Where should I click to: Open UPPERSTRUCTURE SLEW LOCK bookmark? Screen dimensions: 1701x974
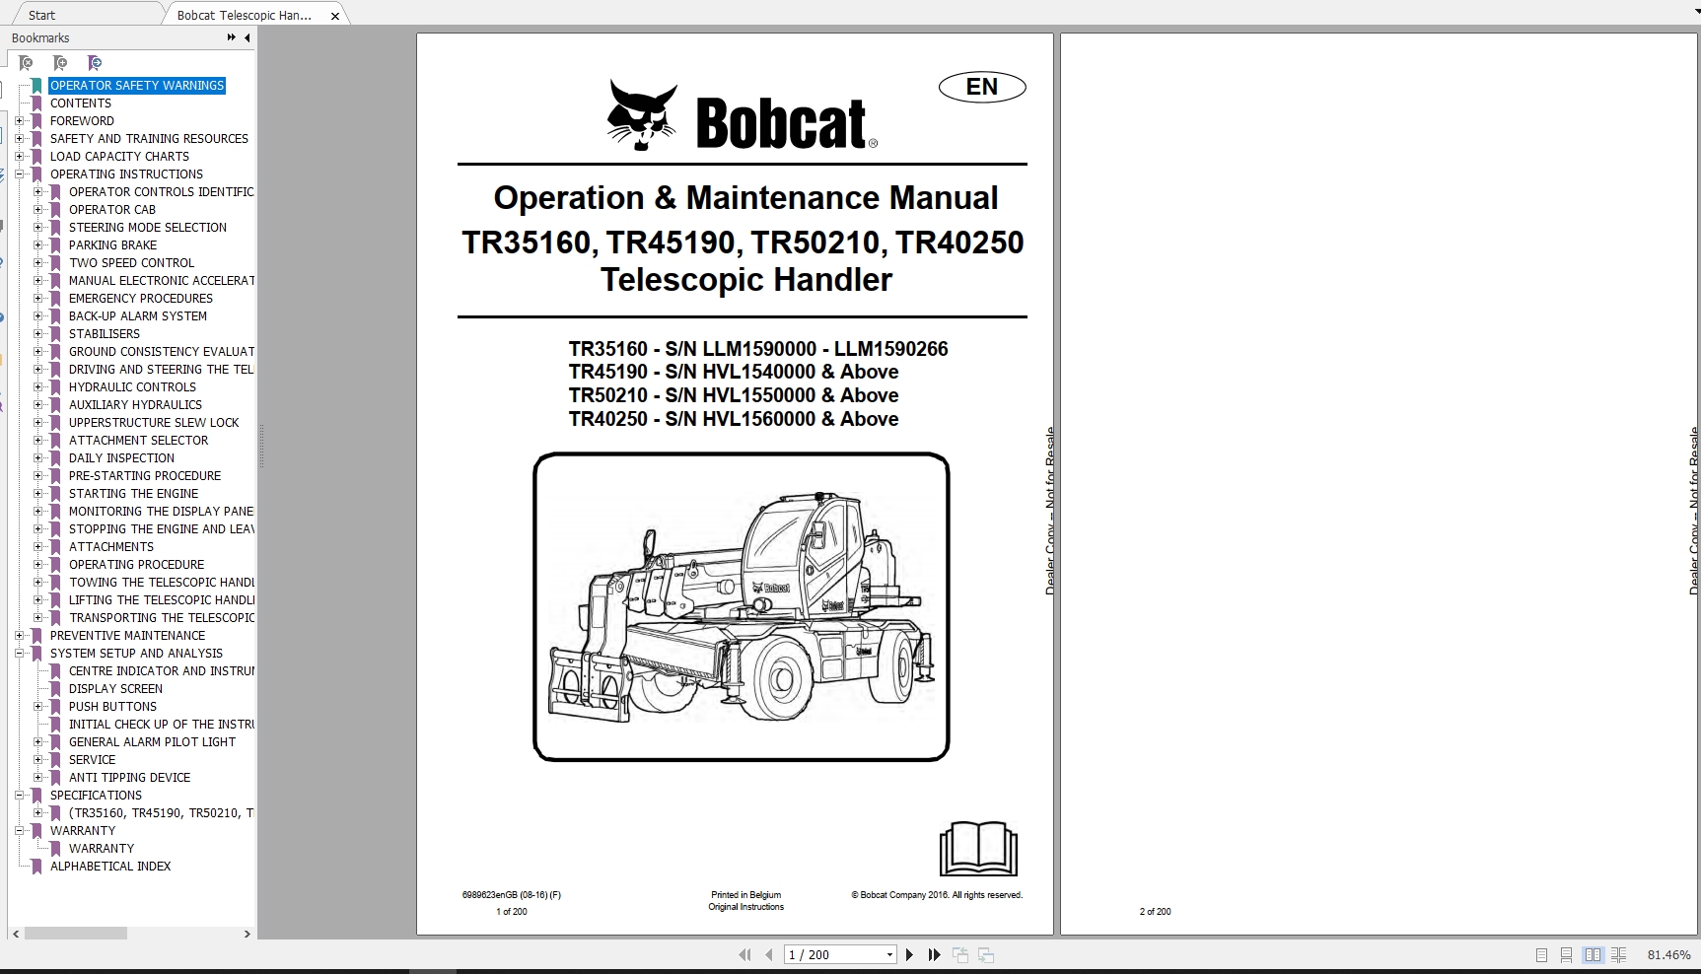point(154,423)
